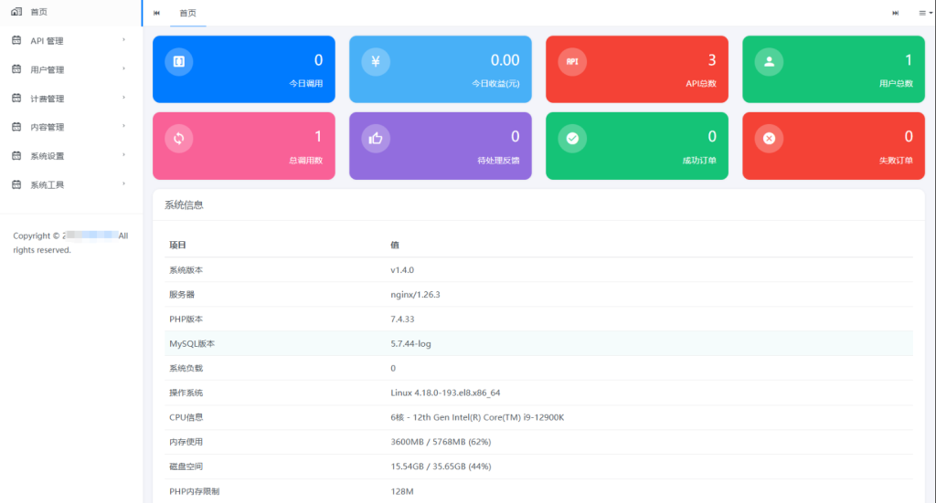Click the thumbs-up icon in 待处理反馈 card

point(376,138)
